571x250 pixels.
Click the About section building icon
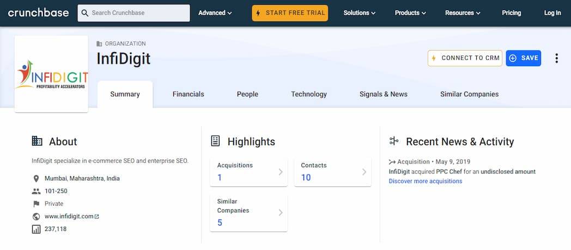37,141
